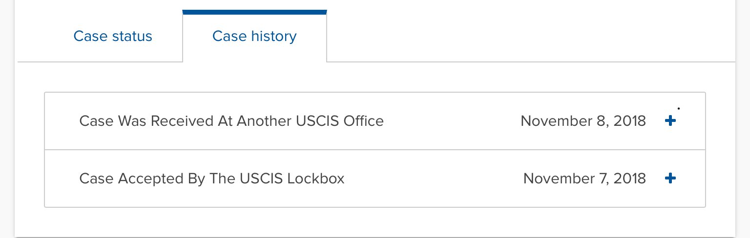750x238 pixels.
Task: Click the November 8, 2018 date
Action: [583, 121]
